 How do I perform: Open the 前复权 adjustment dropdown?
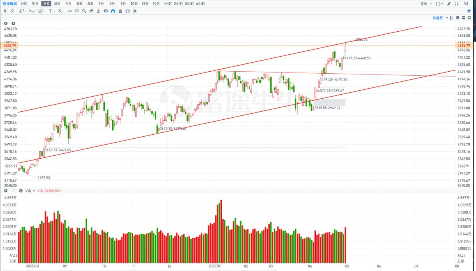click(x=440, y=18)
